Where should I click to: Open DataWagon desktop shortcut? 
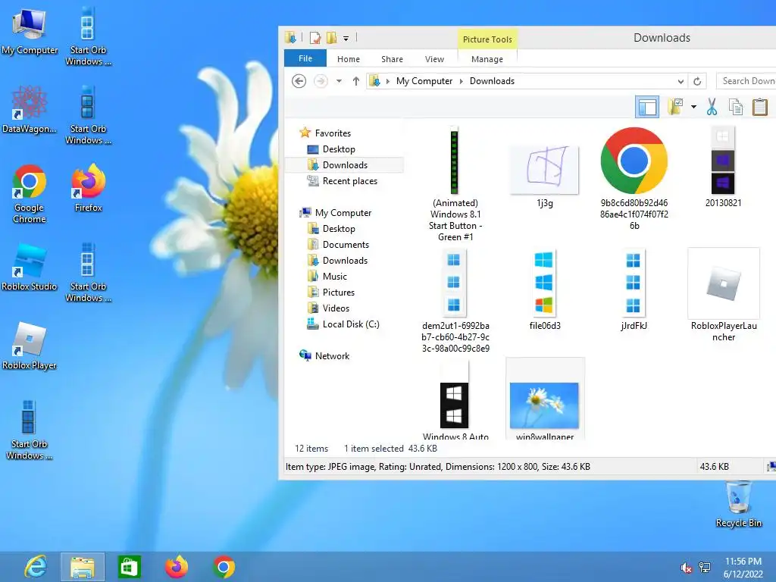[x=30, y=110]
